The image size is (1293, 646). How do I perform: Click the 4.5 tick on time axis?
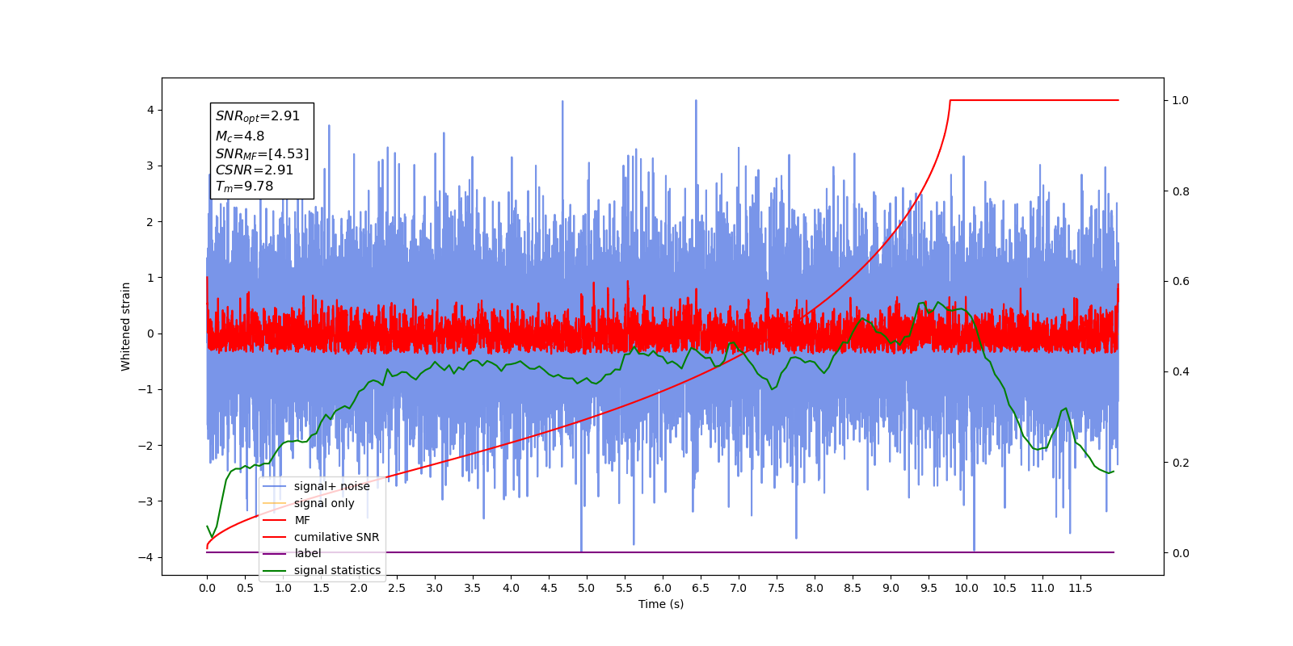pyautogui.click(x=549, y=588)
